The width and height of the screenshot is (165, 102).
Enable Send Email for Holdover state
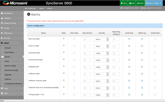point(155,74)
